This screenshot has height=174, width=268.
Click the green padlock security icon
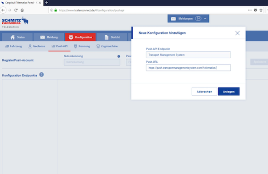[x=56, y=10]
